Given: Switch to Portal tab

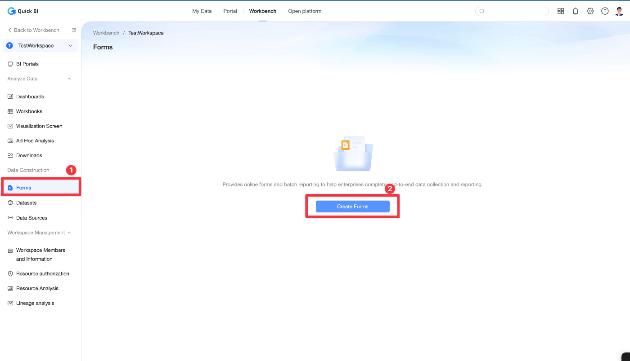Looking at the screenshot, I should 230,11.
